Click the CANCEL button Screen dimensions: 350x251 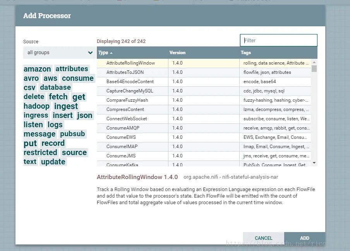click(x=264, y=238)
